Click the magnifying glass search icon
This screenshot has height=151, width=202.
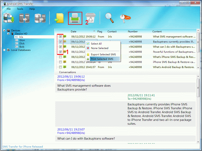point(109,18)
